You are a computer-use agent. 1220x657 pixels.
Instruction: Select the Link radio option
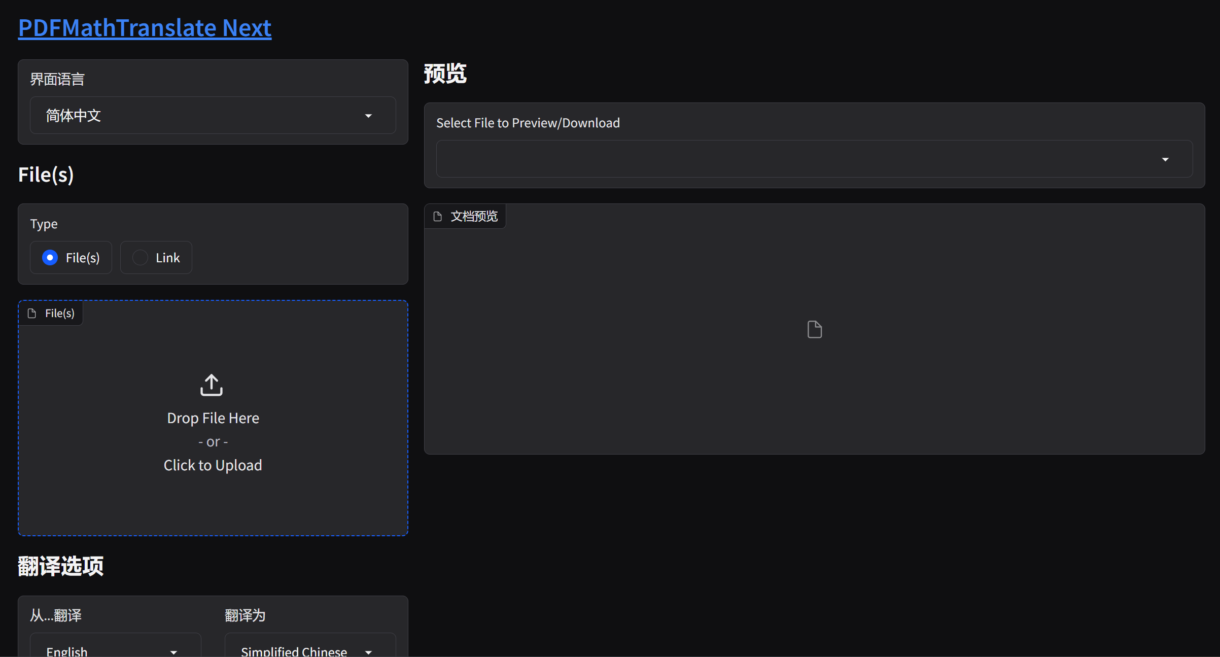pos(140,258)
